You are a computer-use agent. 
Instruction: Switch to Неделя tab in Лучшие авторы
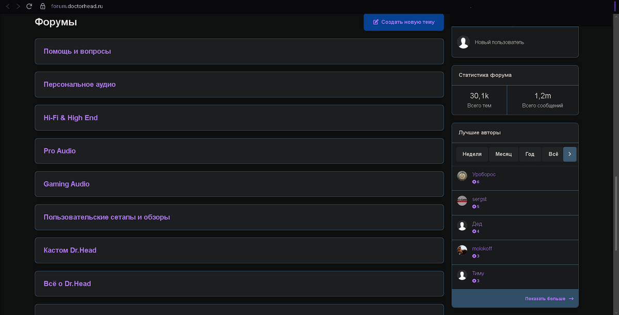click(x=472, y=154)
